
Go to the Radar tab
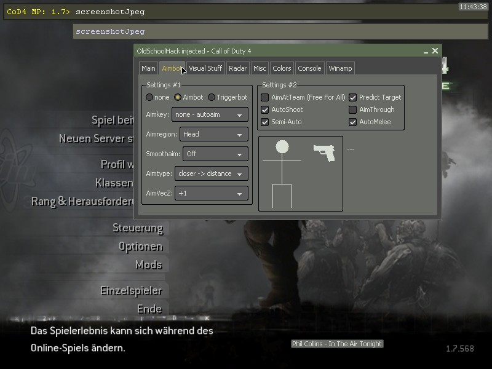point(237,68)
